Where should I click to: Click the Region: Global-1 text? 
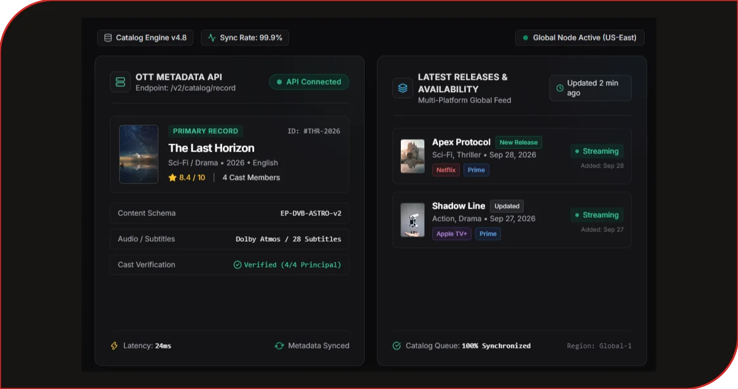pos(599,346)
